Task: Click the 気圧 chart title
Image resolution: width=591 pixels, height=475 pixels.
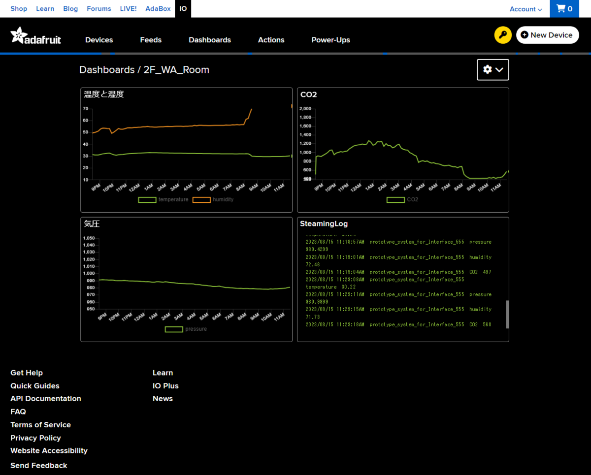Action: click(x=92, y=223)
